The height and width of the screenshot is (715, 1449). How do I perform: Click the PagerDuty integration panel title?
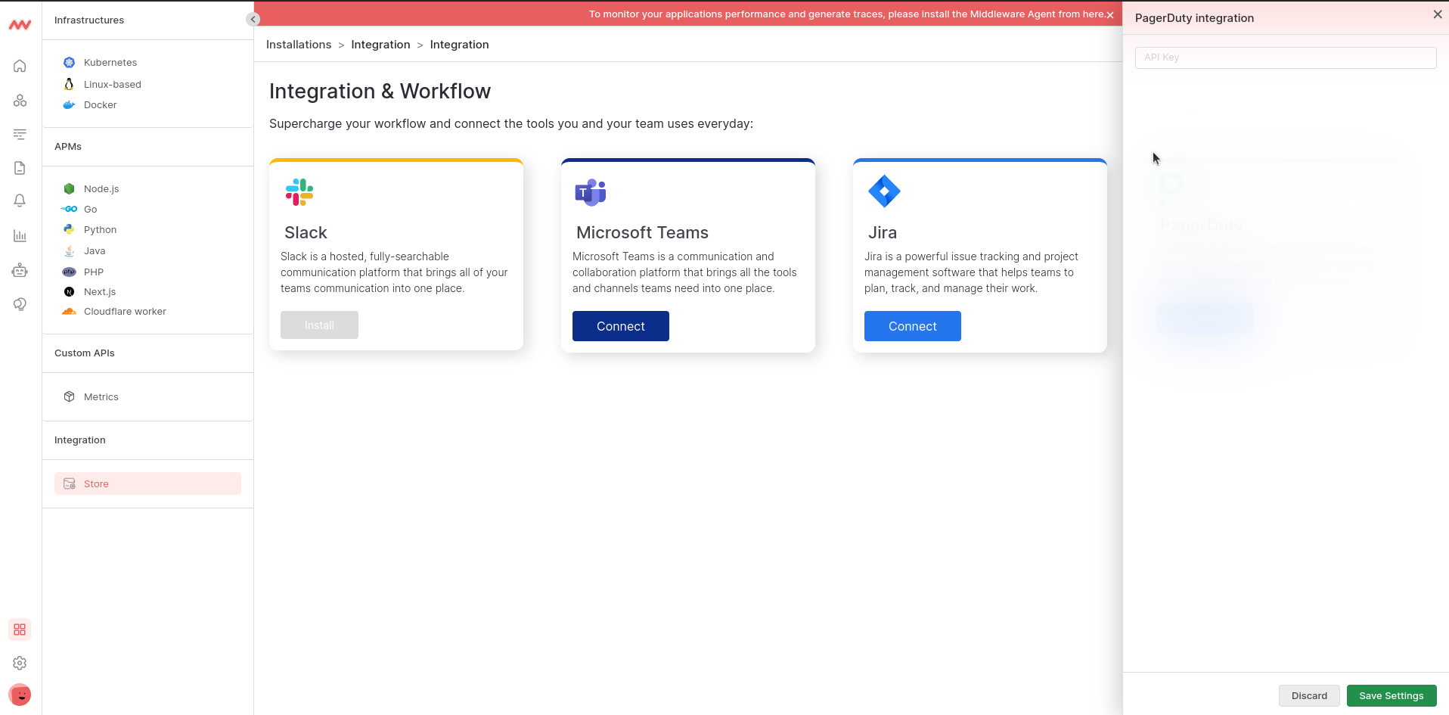1194,18
